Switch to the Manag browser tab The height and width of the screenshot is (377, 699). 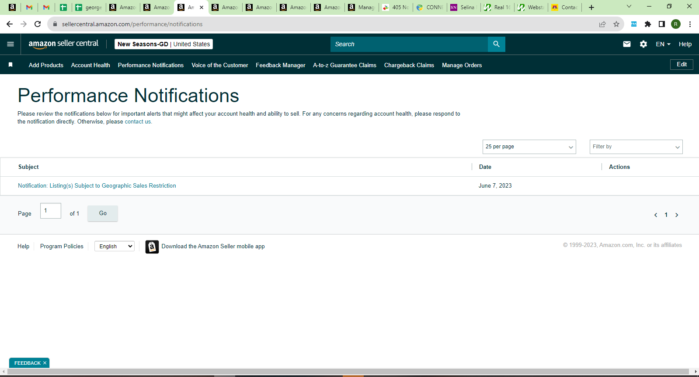tap(362, 7)
